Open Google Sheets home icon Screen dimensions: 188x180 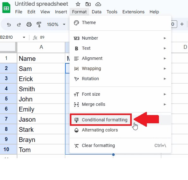tap(6, 8)
